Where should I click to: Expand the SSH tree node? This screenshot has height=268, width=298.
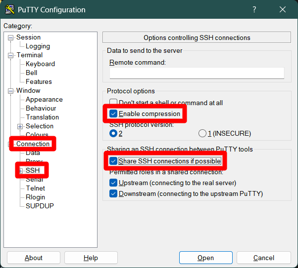pos(21,171)
